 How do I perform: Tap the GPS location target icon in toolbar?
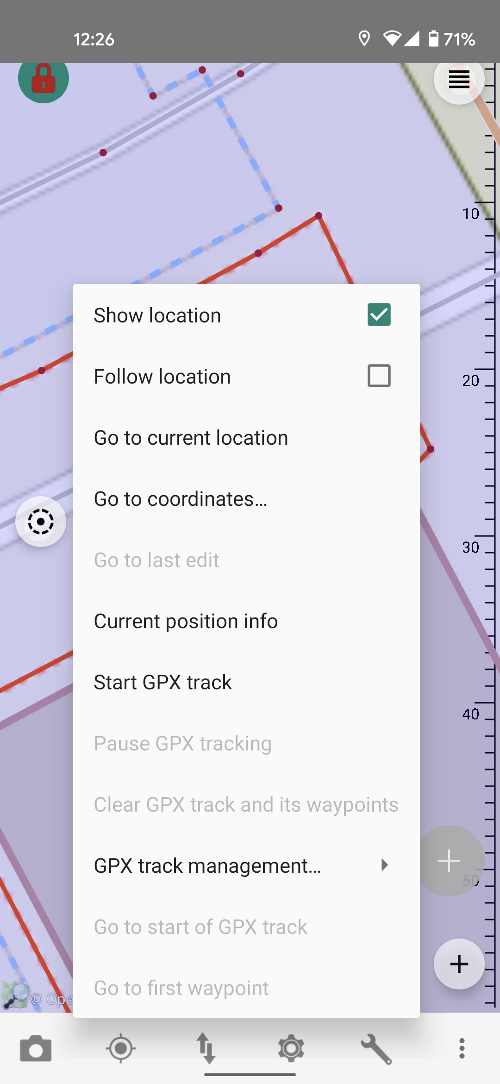coord(121,1048)
